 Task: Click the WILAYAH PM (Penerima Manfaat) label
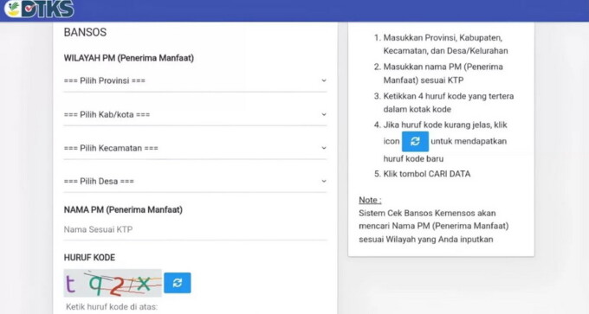129,58
